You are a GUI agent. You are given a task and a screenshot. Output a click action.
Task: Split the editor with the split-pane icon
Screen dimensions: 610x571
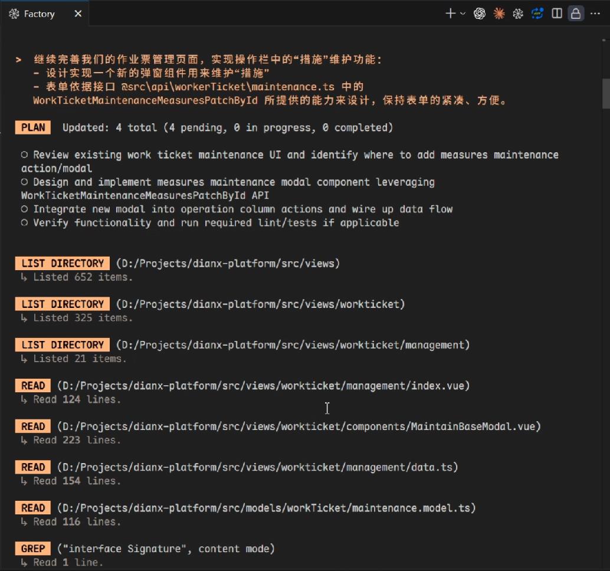[x=557, y=14]
